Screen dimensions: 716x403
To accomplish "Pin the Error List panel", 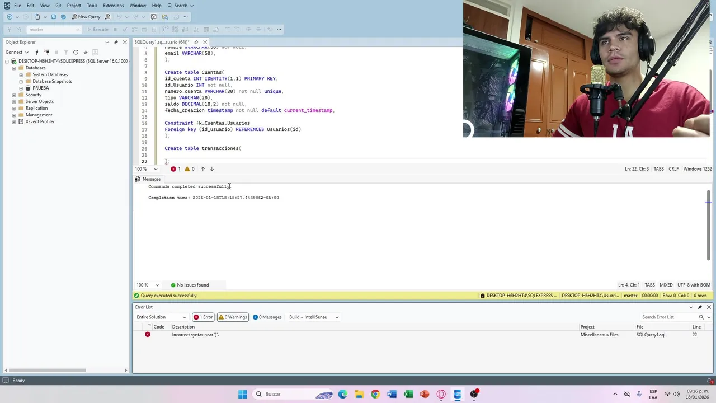I will pos(700,307).
